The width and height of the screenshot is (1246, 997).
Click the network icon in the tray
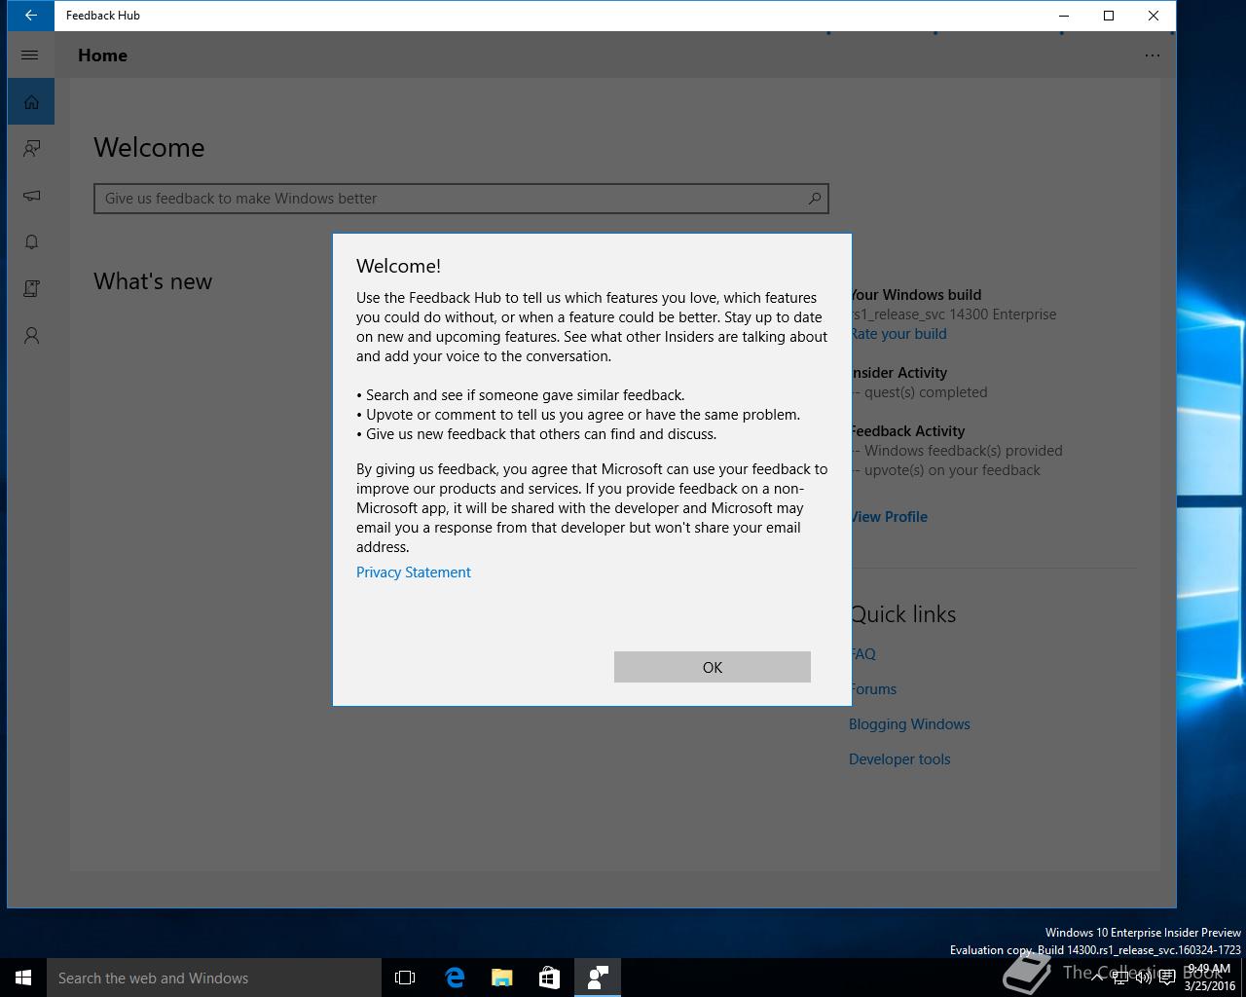(x=1120, y=978)
